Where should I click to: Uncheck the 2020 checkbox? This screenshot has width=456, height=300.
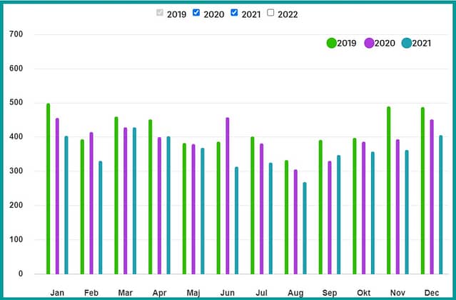pos(196,13)
